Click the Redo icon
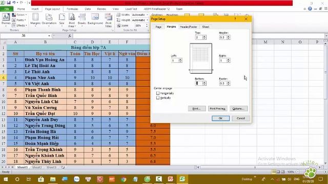Screen dimensions: 328x184 (x=22, y=3)
